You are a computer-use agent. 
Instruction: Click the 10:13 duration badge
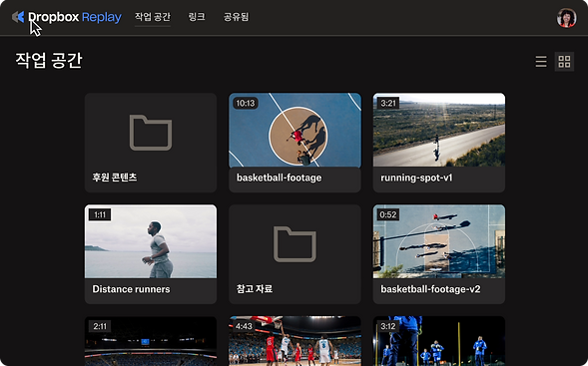point(246,103)
